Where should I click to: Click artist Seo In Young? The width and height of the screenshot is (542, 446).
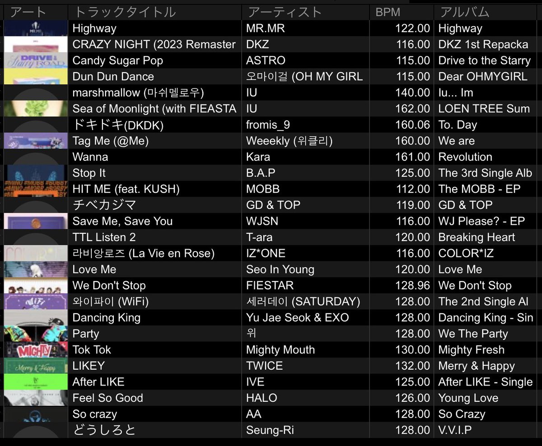click(x=280, y=269)
